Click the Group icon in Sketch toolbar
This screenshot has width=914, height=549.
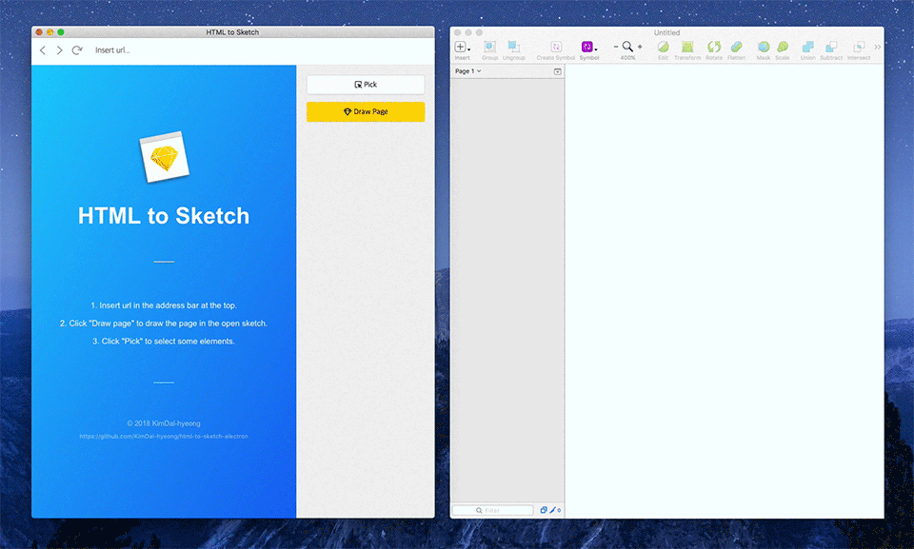coord(489,49)
